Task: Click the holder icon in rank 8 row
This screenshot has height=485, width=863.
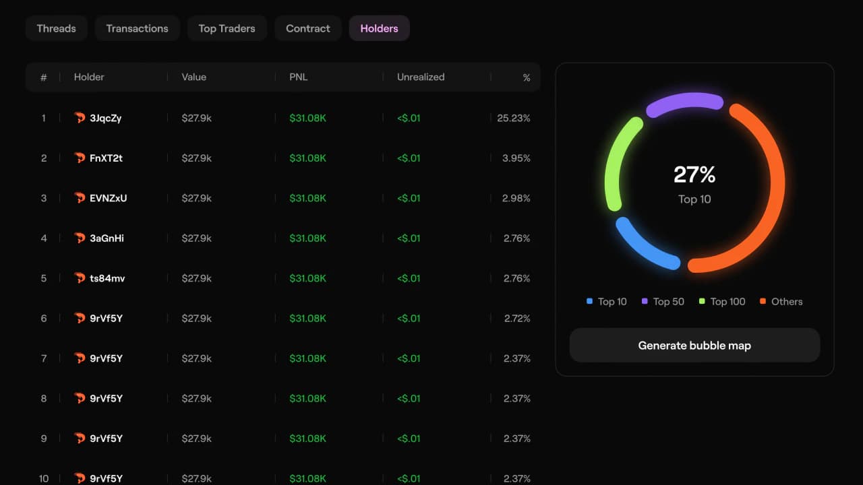Action: pyautogui.click(x=80, y=399)
